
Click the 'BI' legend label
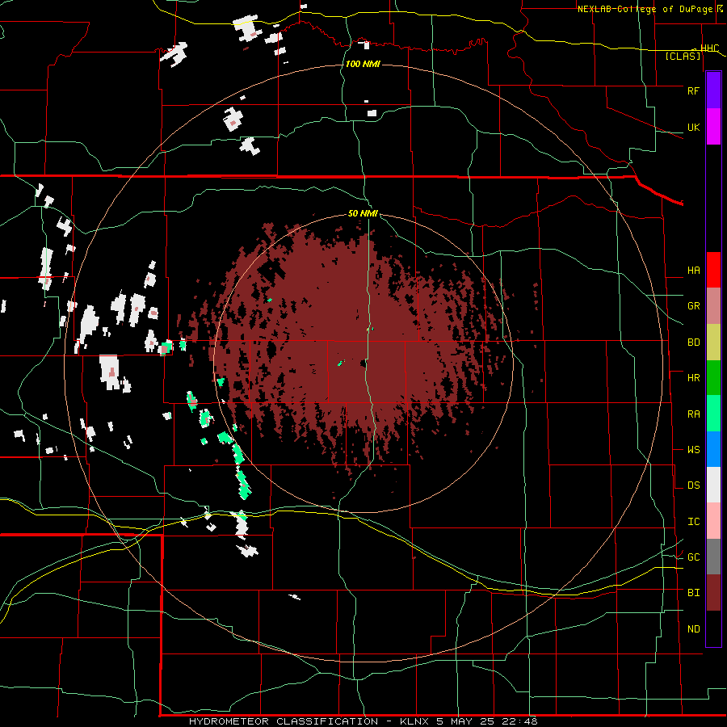click(693, 593)
